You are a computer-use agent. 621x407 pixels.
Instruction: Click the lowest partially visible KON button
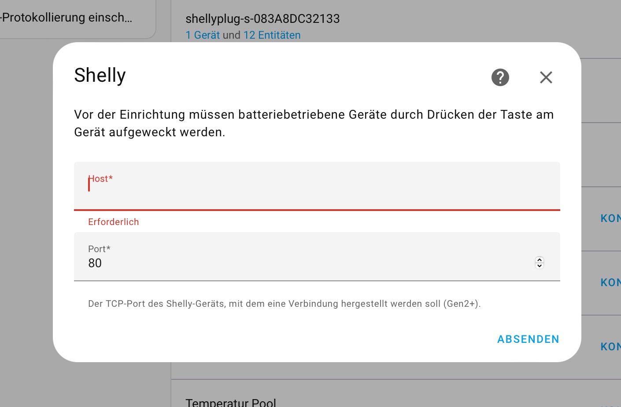[x=610, y=347]
